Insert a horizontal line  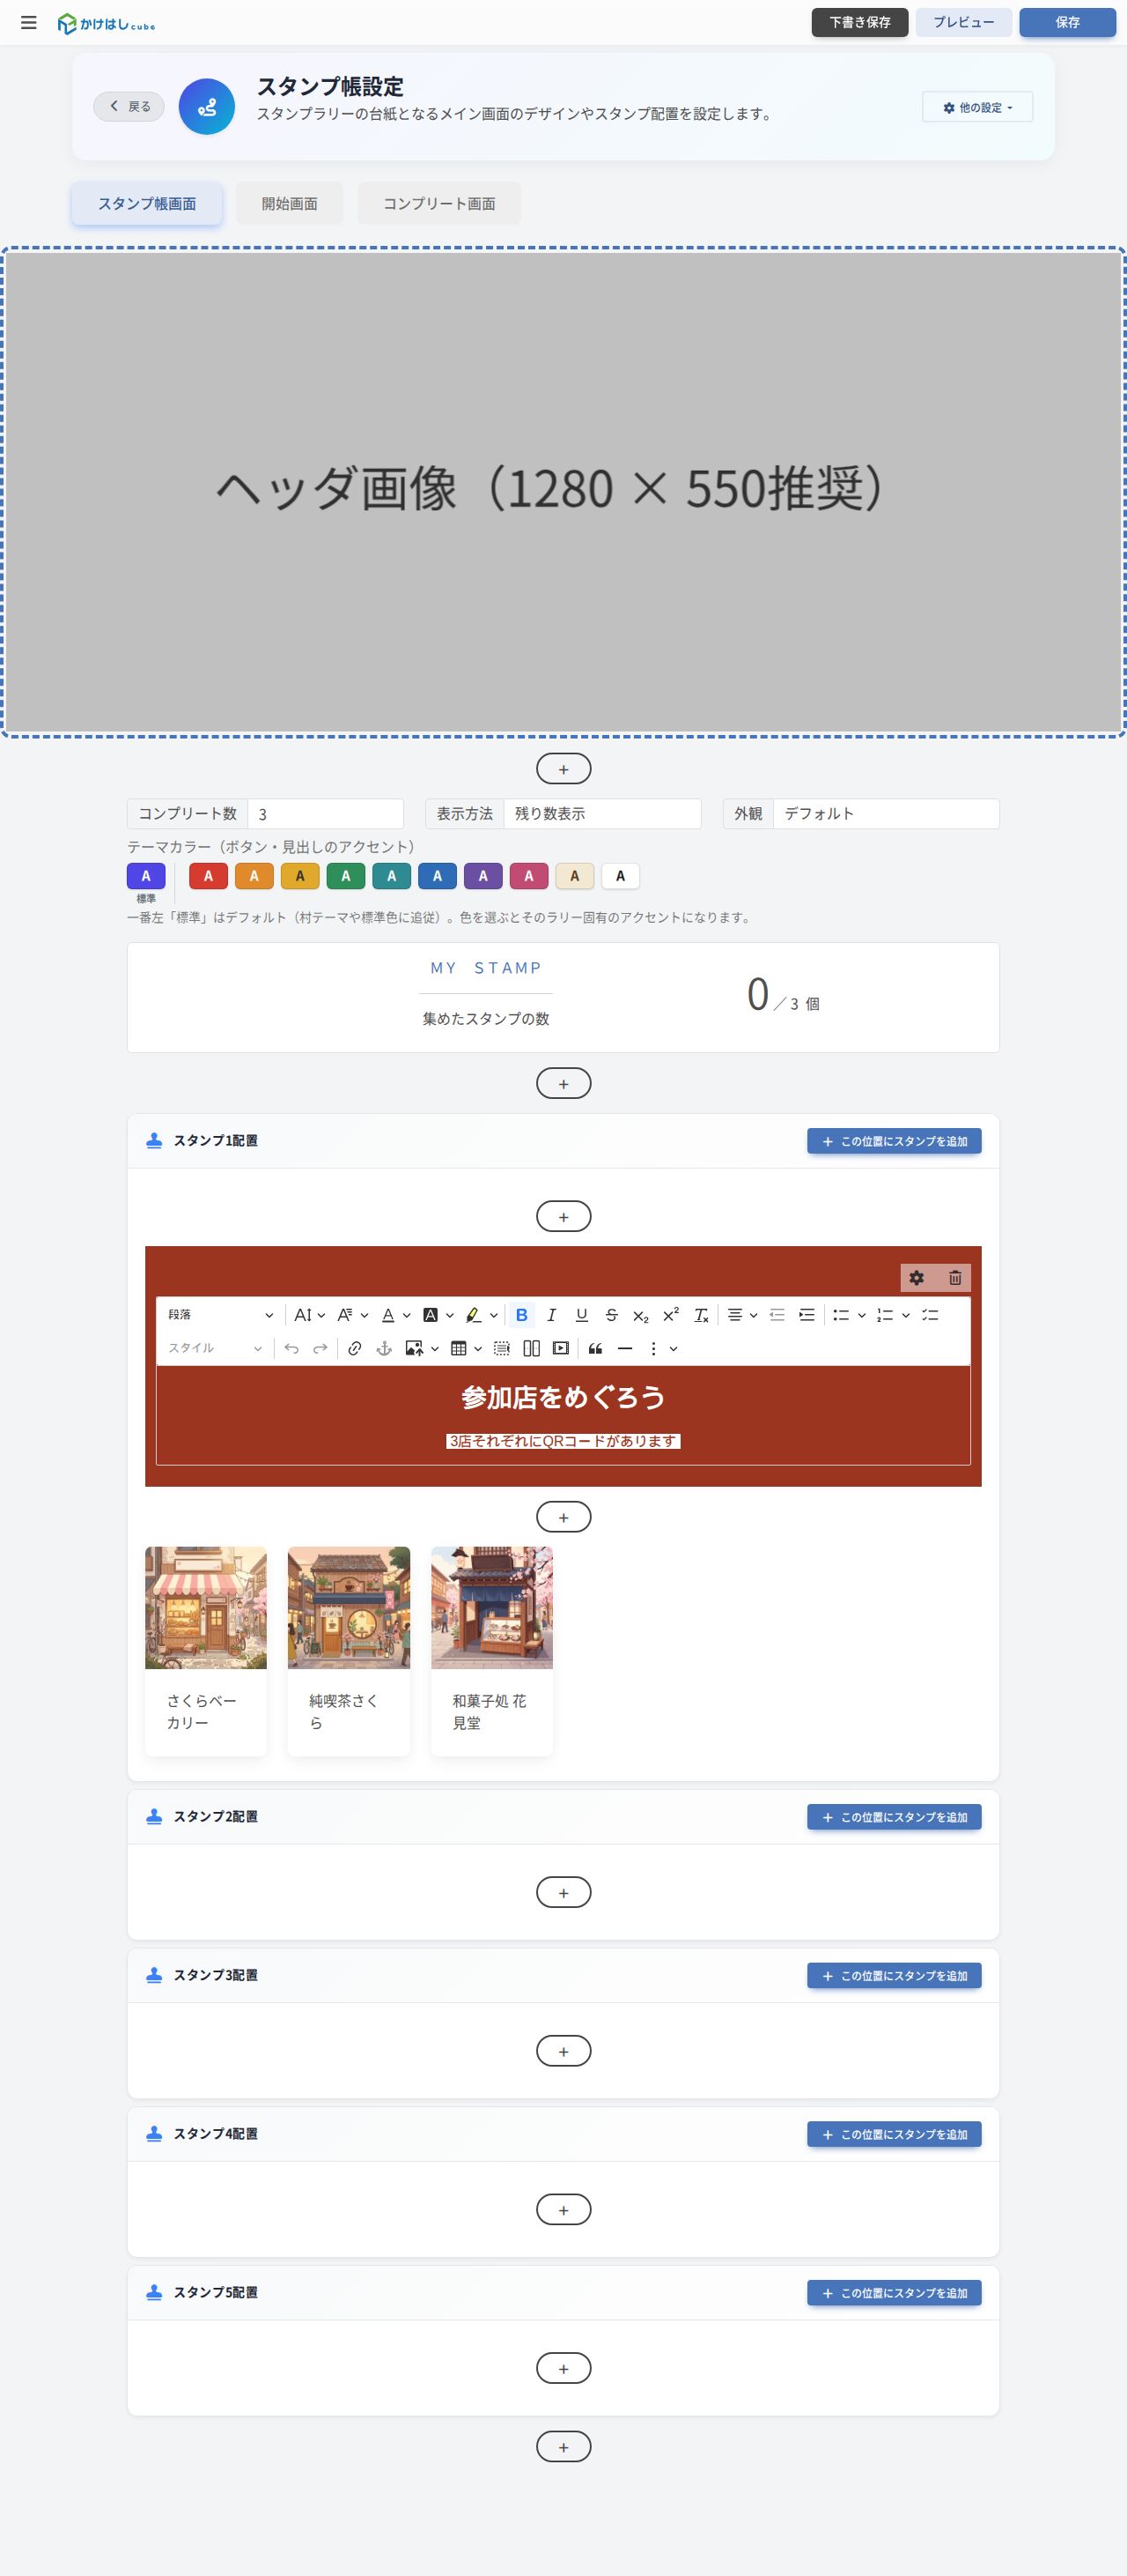coord(624,1348)
